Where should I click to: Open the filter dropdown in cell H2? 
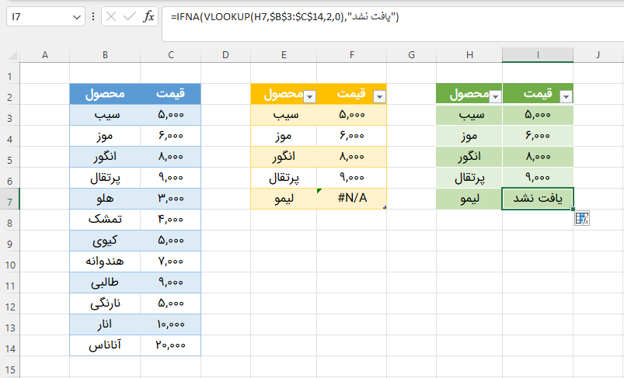point(494,95)
